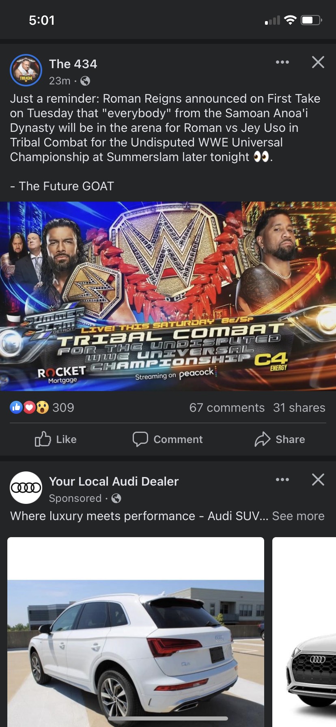The height and width of the screenshot is (727, 336).
Task: Open three-dot options on The 434 post
Action: click(282, 62)
